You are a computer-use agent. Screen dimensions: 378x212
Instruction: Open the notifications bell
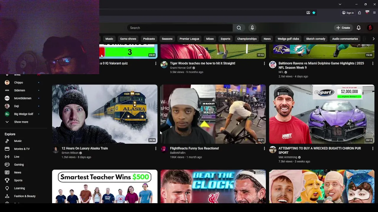tap(359, 28)
